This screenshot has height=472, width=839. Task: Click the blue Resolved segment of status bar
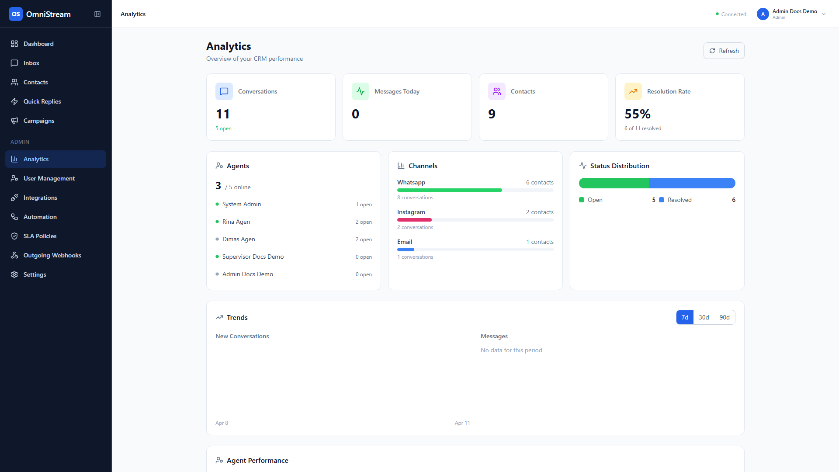click(692, 183)
